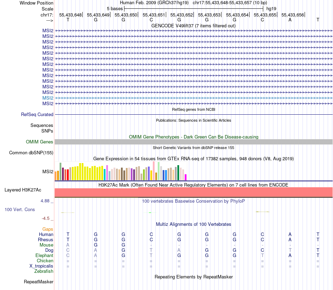Open Repeating Elements by RepeatMasker title
This screenshot has height=290, width=333.
(x=193, y=277)
